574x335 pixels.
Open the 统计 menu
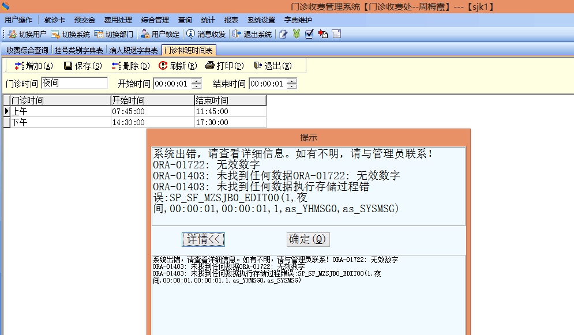tap(208, 20)
